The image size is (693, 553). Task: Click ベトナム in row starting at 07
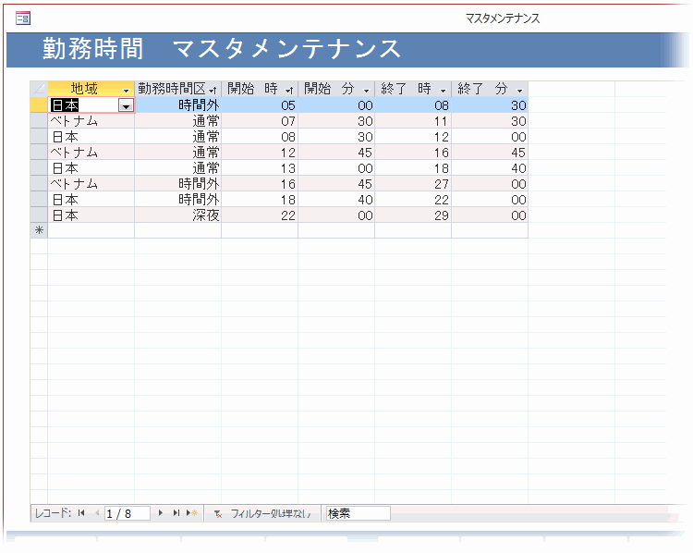point(91,121)
